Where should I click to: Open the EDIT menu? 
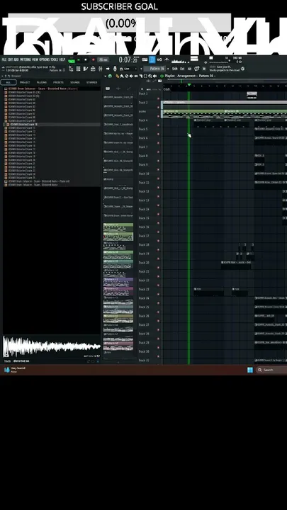click(10, 59)
